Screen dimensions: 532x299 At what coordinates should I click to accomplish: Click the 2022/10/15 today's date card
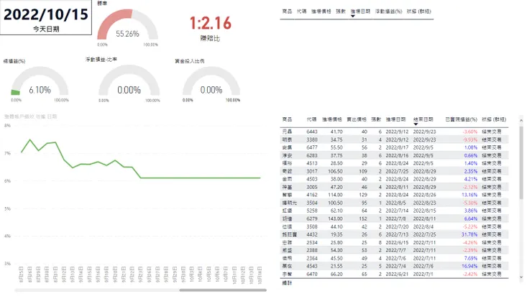pyautogui.click(x=46, y=18)
